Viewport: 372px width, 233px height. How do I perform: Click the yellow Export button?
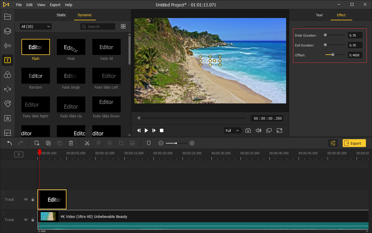pyautogui.click(x=354, y=143)
